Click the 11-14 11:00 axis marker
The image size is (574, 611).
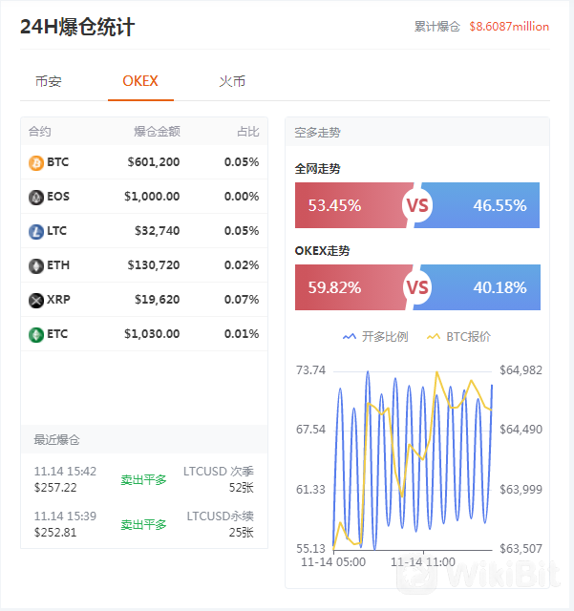[423, 562]
